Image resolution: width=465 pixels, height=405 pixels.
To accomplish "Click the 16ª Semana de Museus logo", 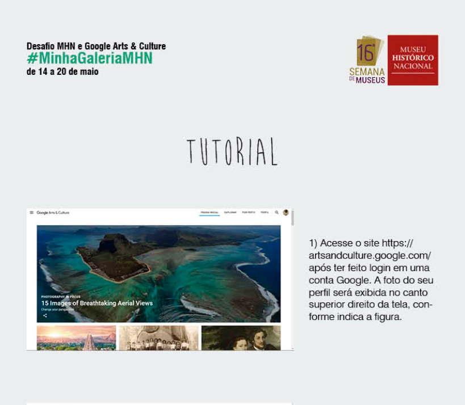I will 367,60.
